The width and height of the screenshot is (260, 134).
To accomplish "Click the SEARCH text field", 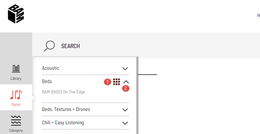I will click(70, 46).
